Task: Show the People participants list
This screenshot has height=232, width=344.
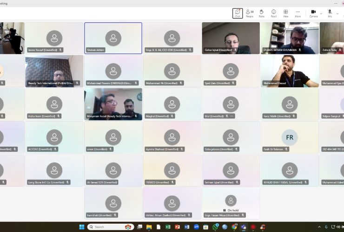Action: pyautogui.click(x=250, y=13)
